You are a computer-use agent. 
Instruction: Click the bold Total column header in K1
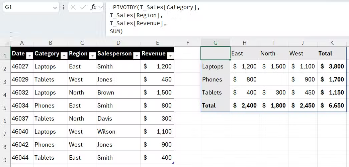[332, 53]
